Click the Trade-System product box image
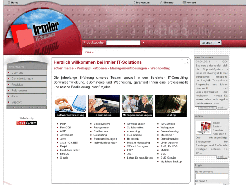This screenshot has height=185, width=247. (x=204, y=128)
